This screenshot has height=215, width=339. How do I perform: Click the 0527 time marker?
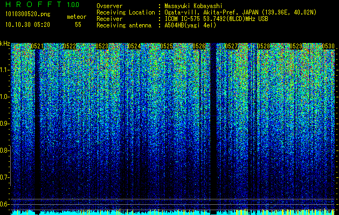[231, 46]
